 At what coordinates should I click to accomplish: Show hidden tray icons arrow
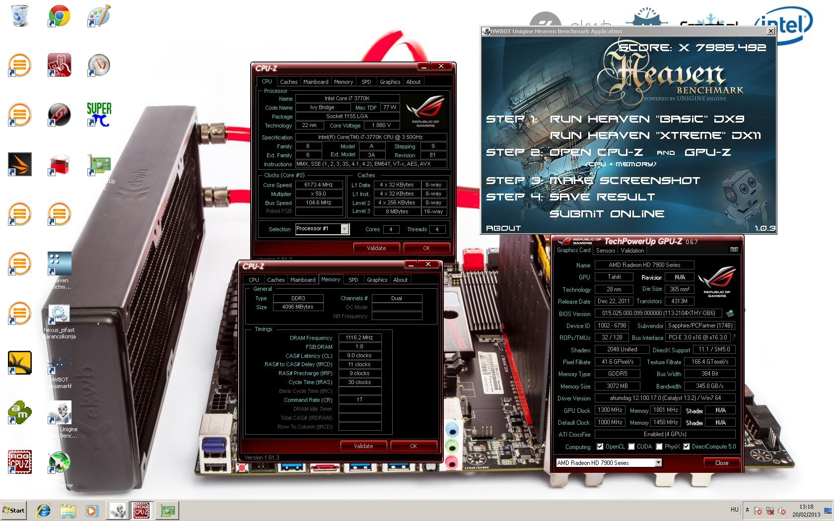tap(747, 510)
